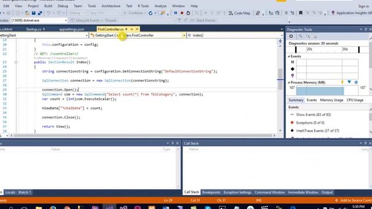This screenshot has width=372, height=209.
Task: Open the Output tab
Action: click(327, 192)
